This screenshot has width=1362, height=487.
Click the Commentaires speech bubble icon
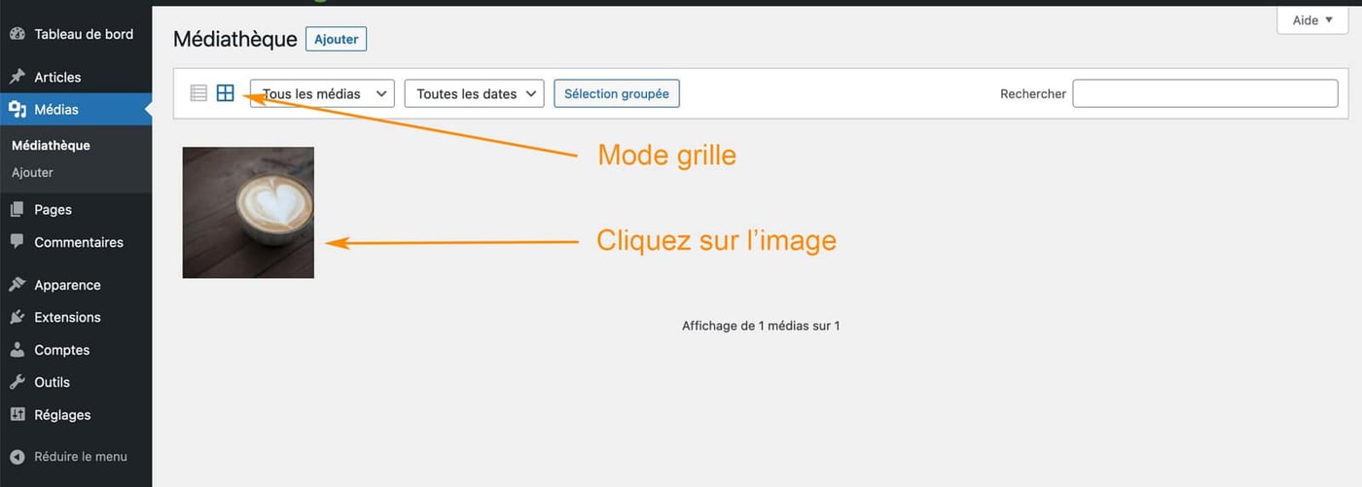coord(18,242)
